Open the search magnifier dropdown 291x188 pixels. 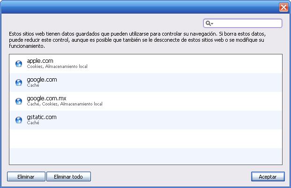coord(209,23)
